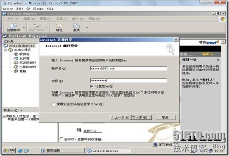Open the Tools (工具) menu

pos(61,19)
